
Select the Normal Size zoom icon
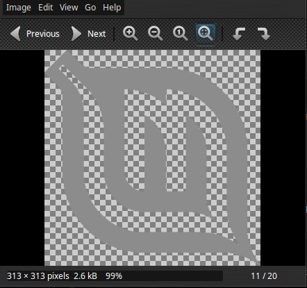pos(181,34)
